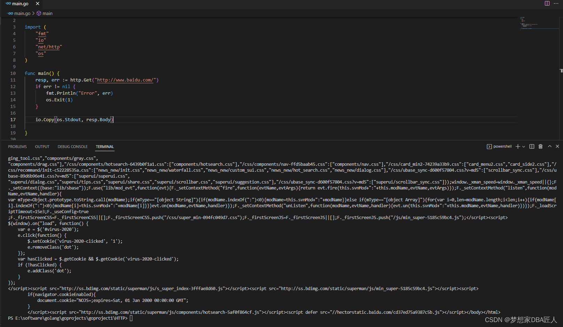563x327 pixels.
Task: Place cursor on line number 17
Action: (13, 120)
